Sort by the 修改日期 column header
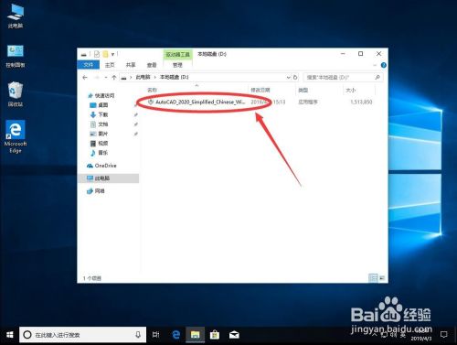Image resolution: width=457 pixels, height=345 pixels. coord(260,90)
